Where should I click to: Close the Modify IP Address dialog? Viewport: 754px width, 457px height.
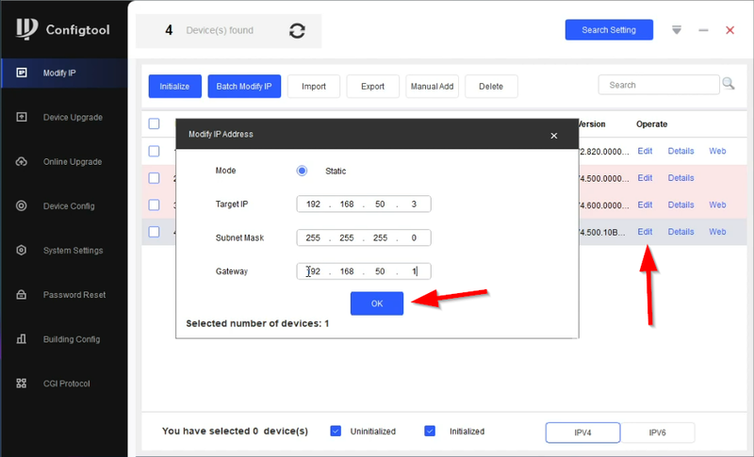pyautogui.click(x=554, y=136)
